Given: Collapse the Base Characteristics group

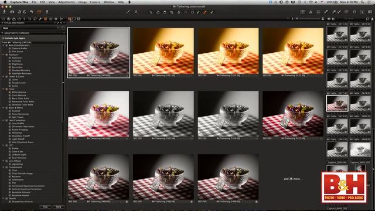Looking at the screenshot, I should click(4, 45).
